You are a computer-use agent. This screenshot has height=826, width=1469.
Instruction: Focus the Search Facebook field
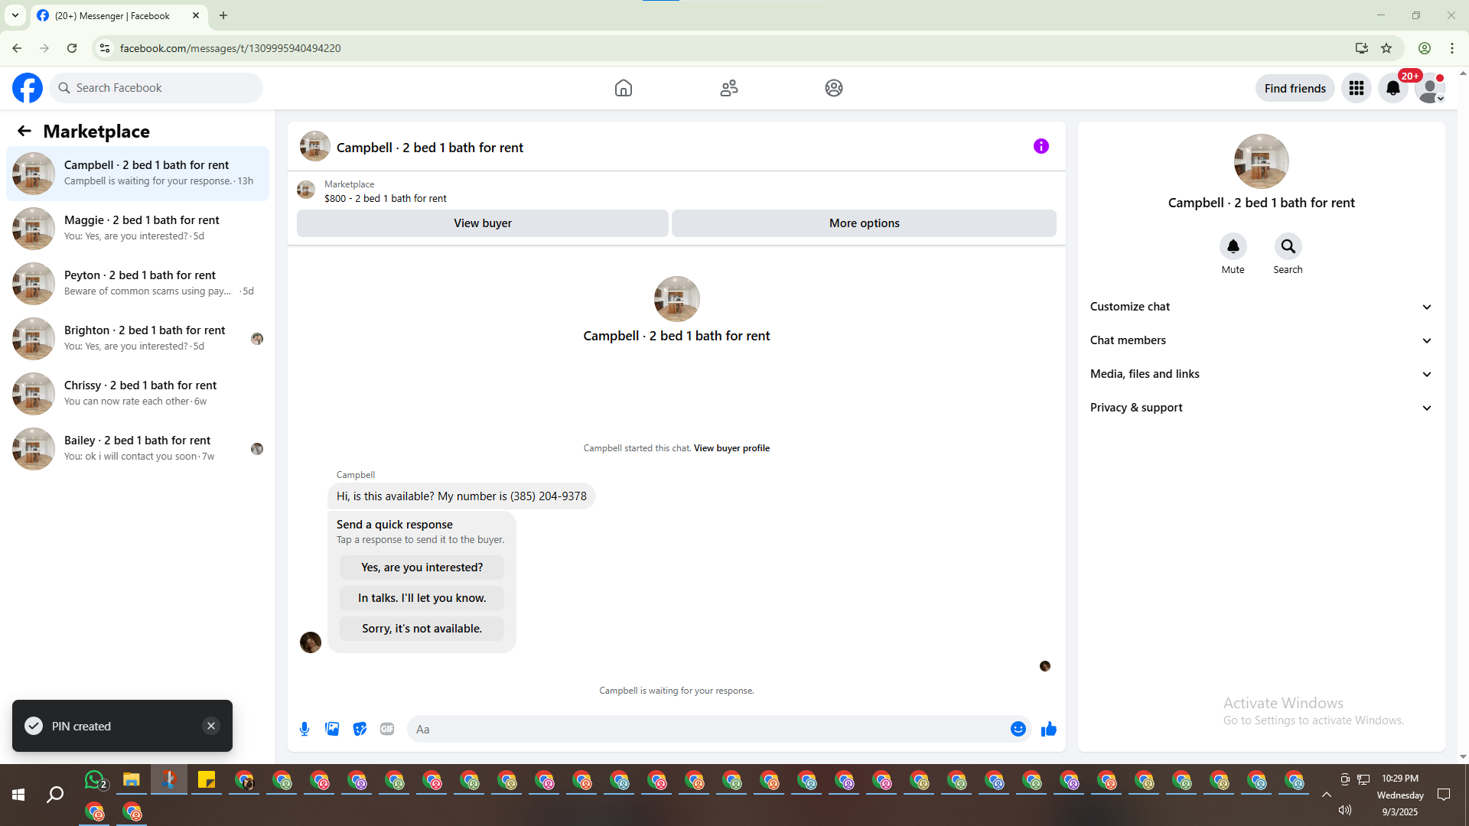(156, 88)
